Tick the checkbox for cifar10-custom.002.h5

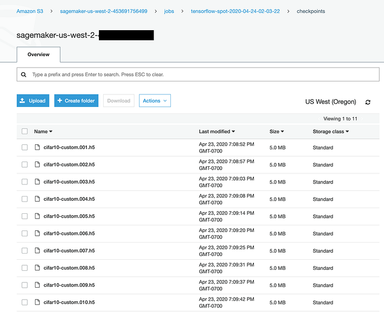tap(24, 164)
